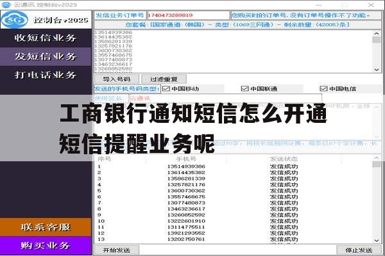
Task: Close the 云通讯 控制台 window
Action: (x=371, y=4)
